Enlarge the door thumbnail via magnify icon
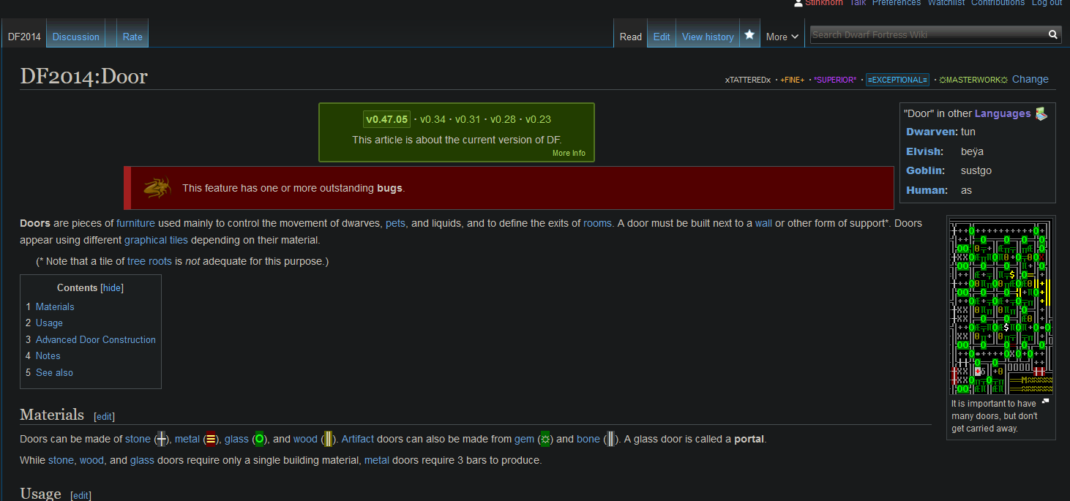 (1046, 401)
